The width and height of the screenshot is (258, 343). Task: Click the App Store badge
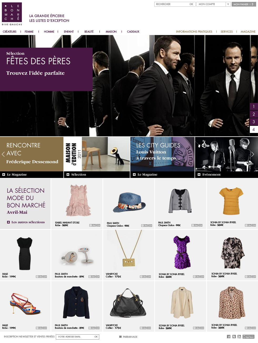pyautogui.click(x=249, y=337)
